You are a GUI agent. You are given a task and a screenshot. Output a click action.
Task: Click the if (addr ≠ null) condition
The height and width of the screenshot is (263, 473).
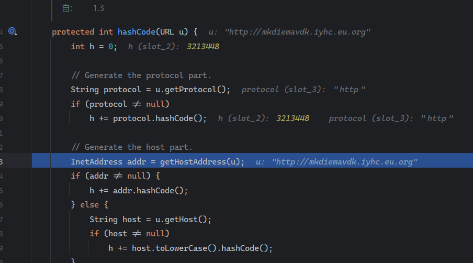pyautogui.click(x=111, y=176)
